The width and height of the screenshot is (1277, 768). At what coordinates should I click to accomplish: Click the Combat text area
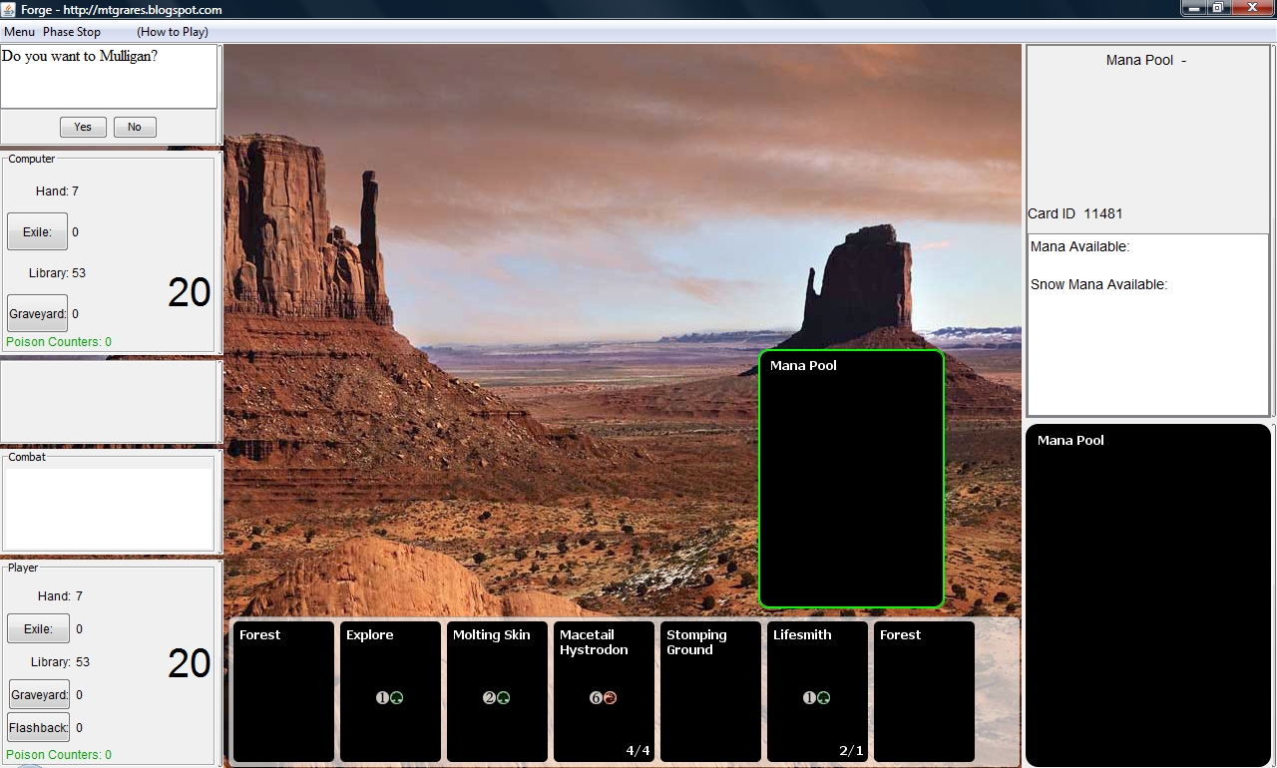[x=109, y=508]
